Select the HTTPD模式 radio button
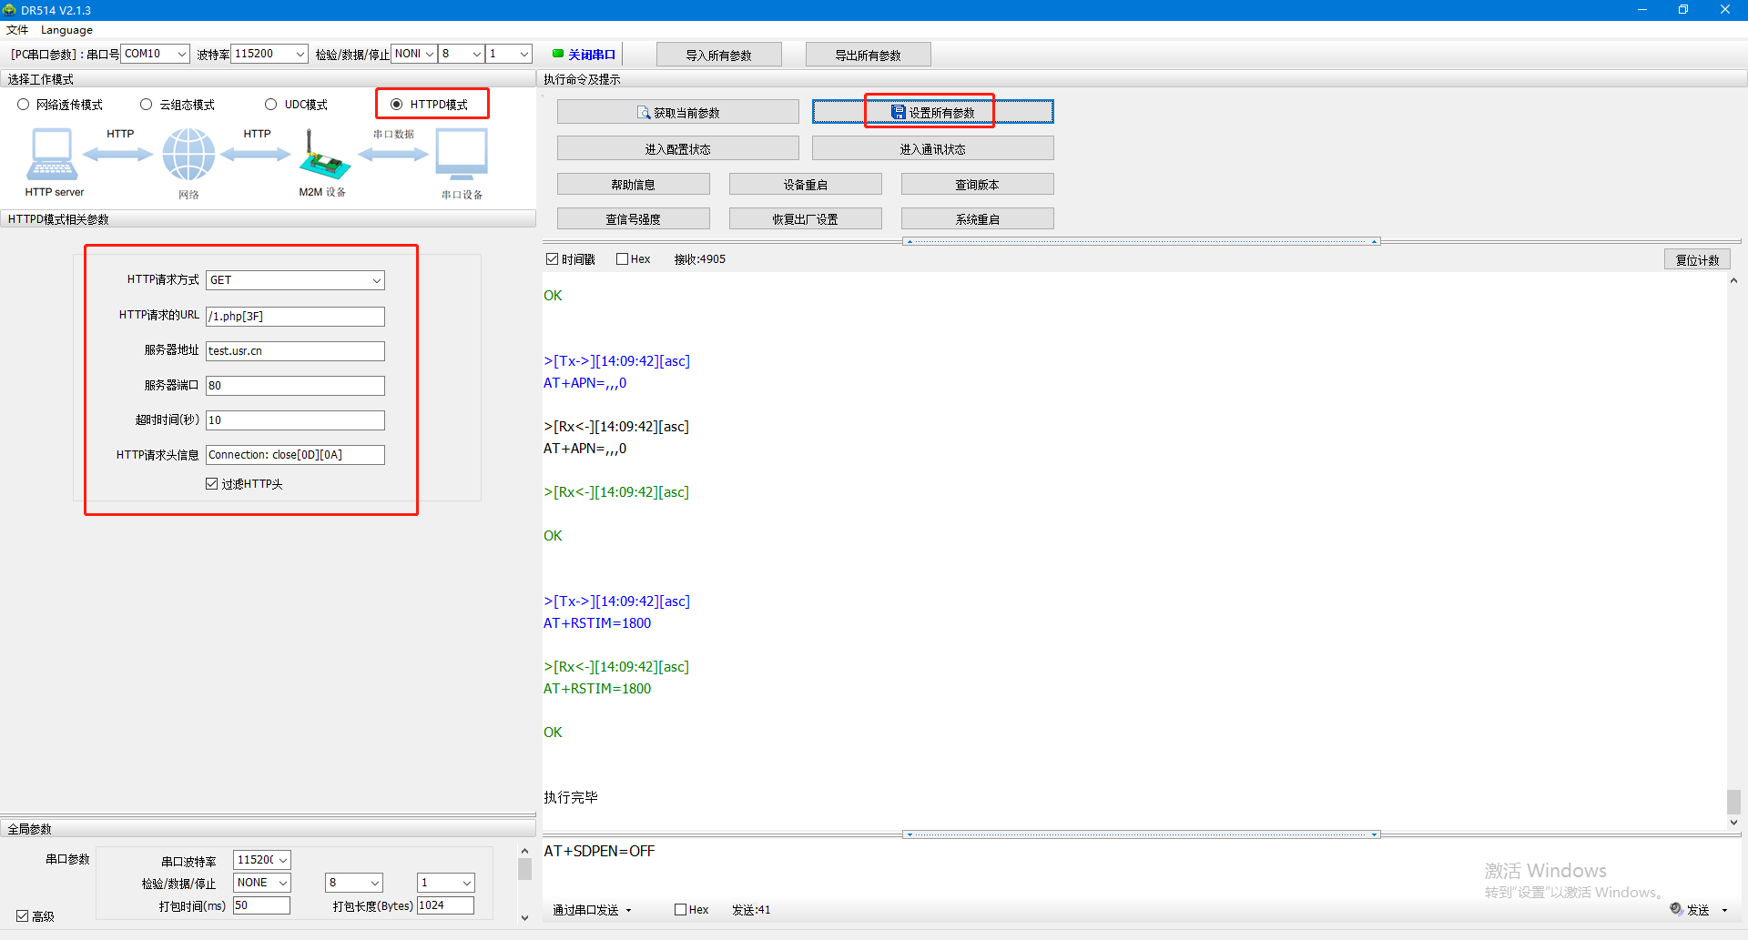This screenshot has width=1748, height=940. coord(397,105)
